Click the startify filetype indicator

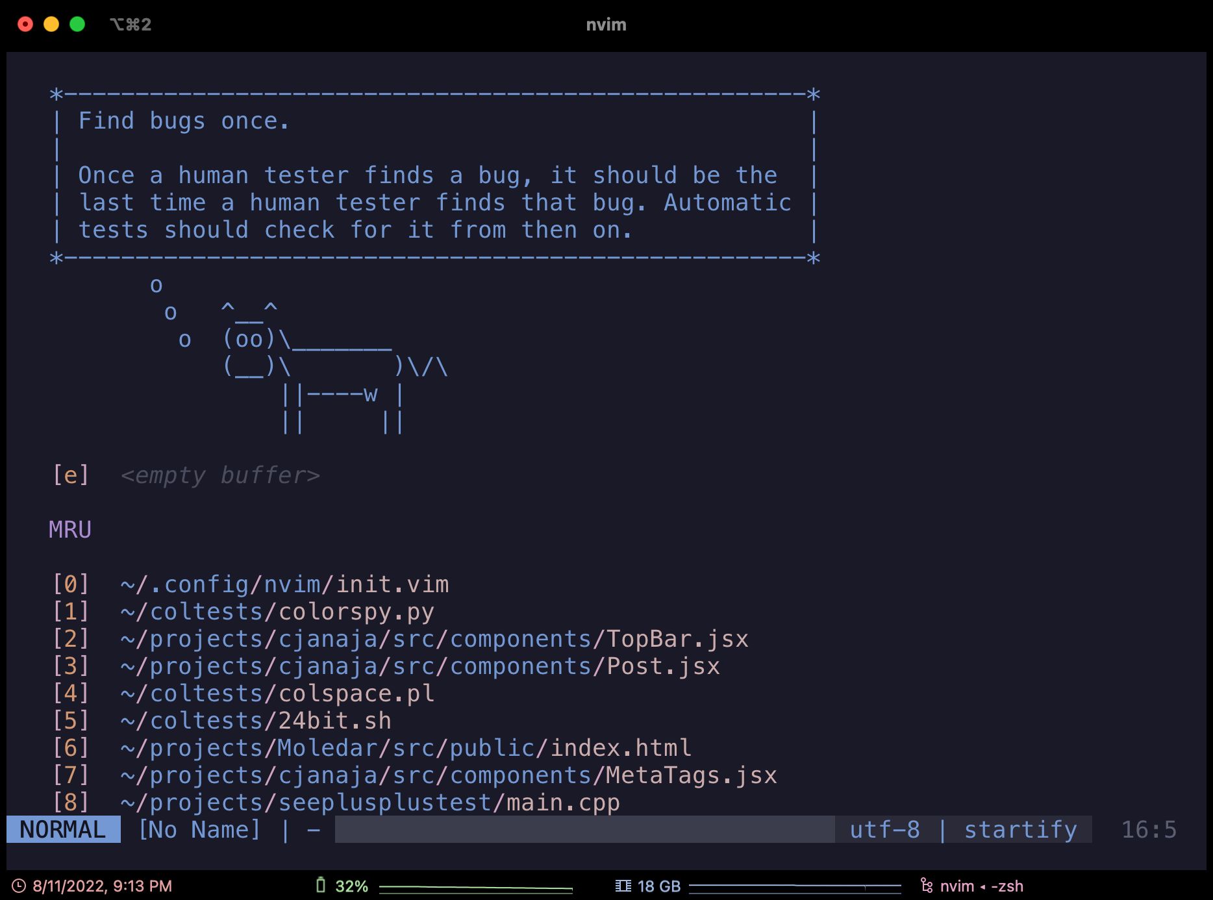(x=1019, y=829)
